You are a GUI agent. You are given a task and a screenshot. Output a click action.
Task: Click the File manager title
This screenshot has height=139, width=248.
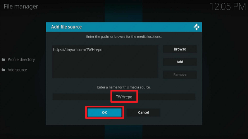coord(21,7)
